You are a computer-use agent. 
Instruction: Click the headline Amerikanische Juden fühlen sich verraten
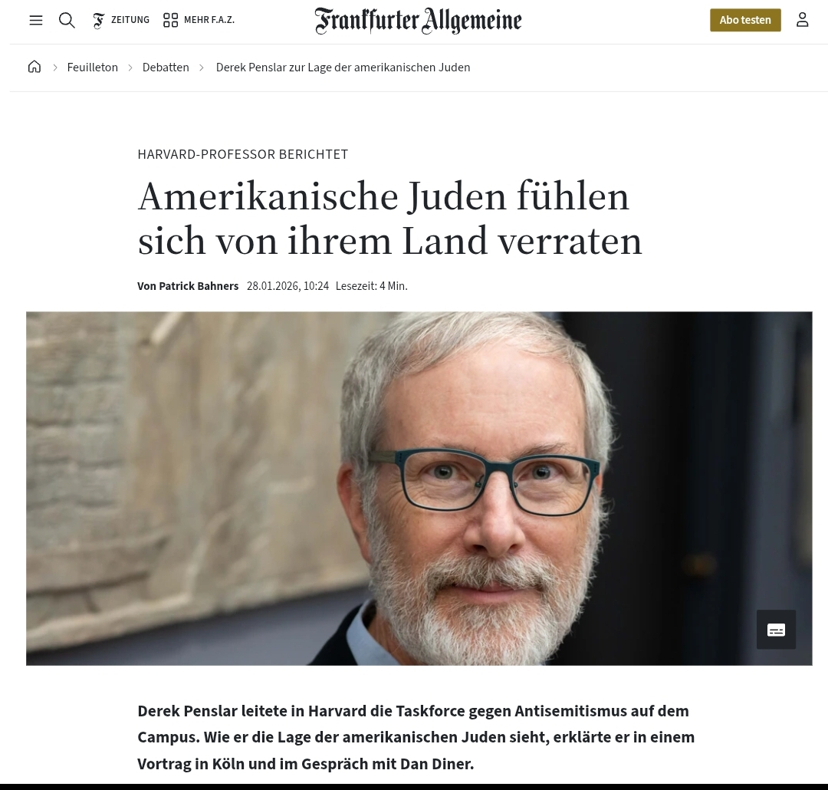point(389,219)
